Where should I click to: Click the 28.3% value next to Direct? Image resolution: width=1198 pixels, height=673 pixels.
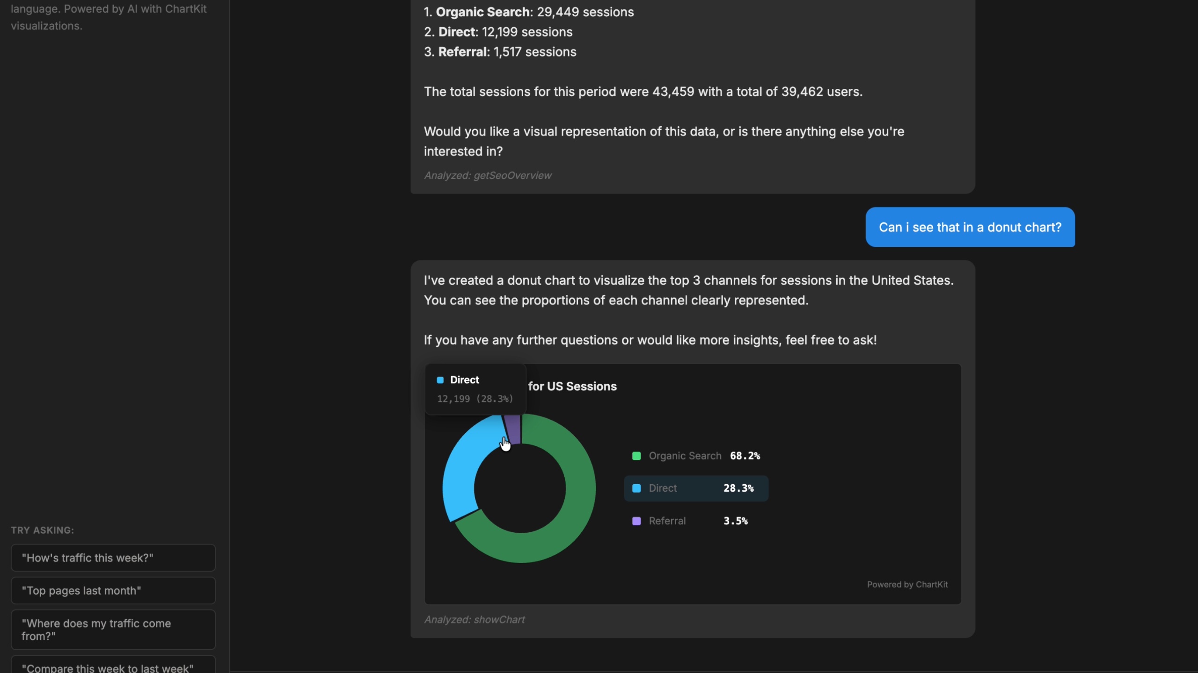738,488
